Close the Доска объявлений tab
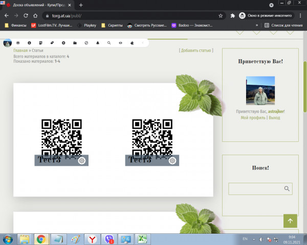 (70, 5)
